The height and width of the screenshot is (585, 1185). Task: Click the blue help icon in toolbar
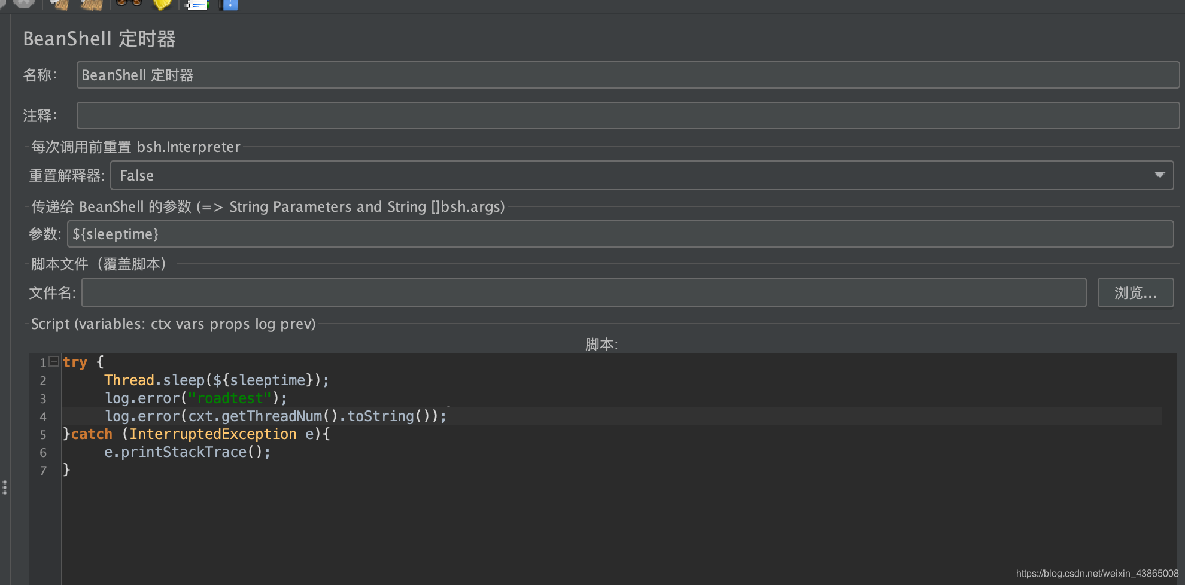[x=229, y=5]
